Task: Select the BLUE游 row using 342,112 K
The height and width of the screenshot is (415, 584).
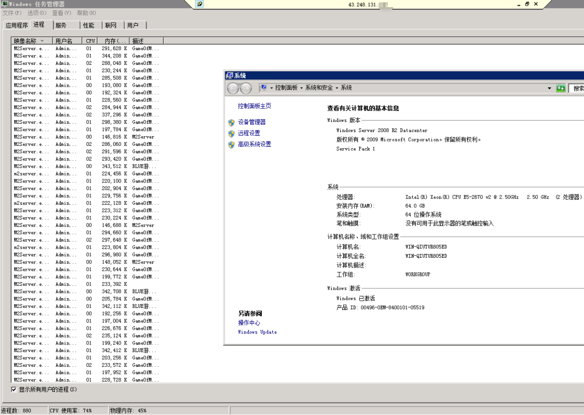Action: pos(87,306)
